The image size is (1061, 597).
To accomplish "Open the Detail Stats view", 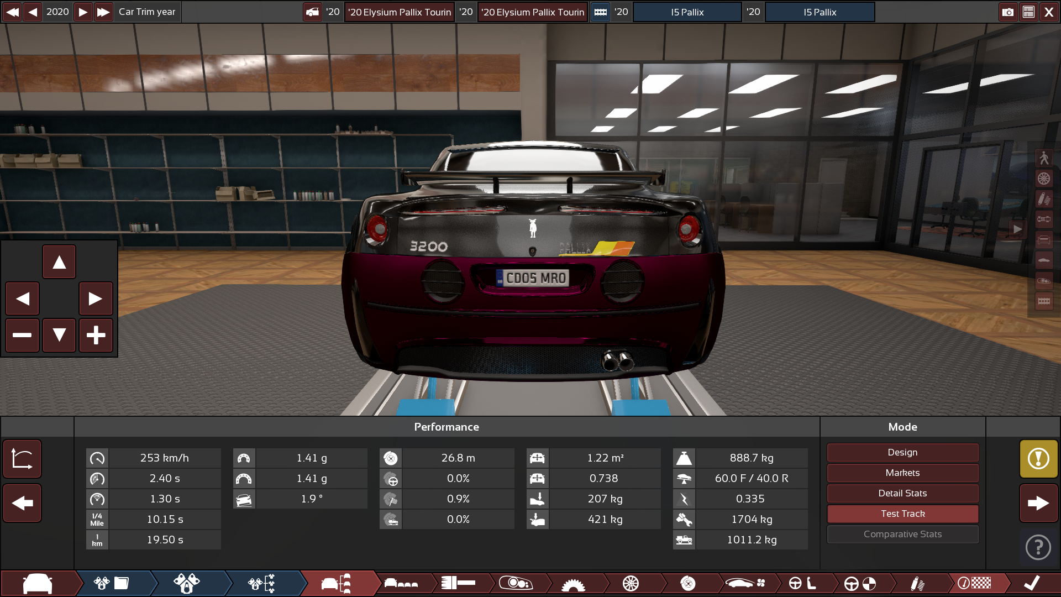I will (x=902, y=493).
